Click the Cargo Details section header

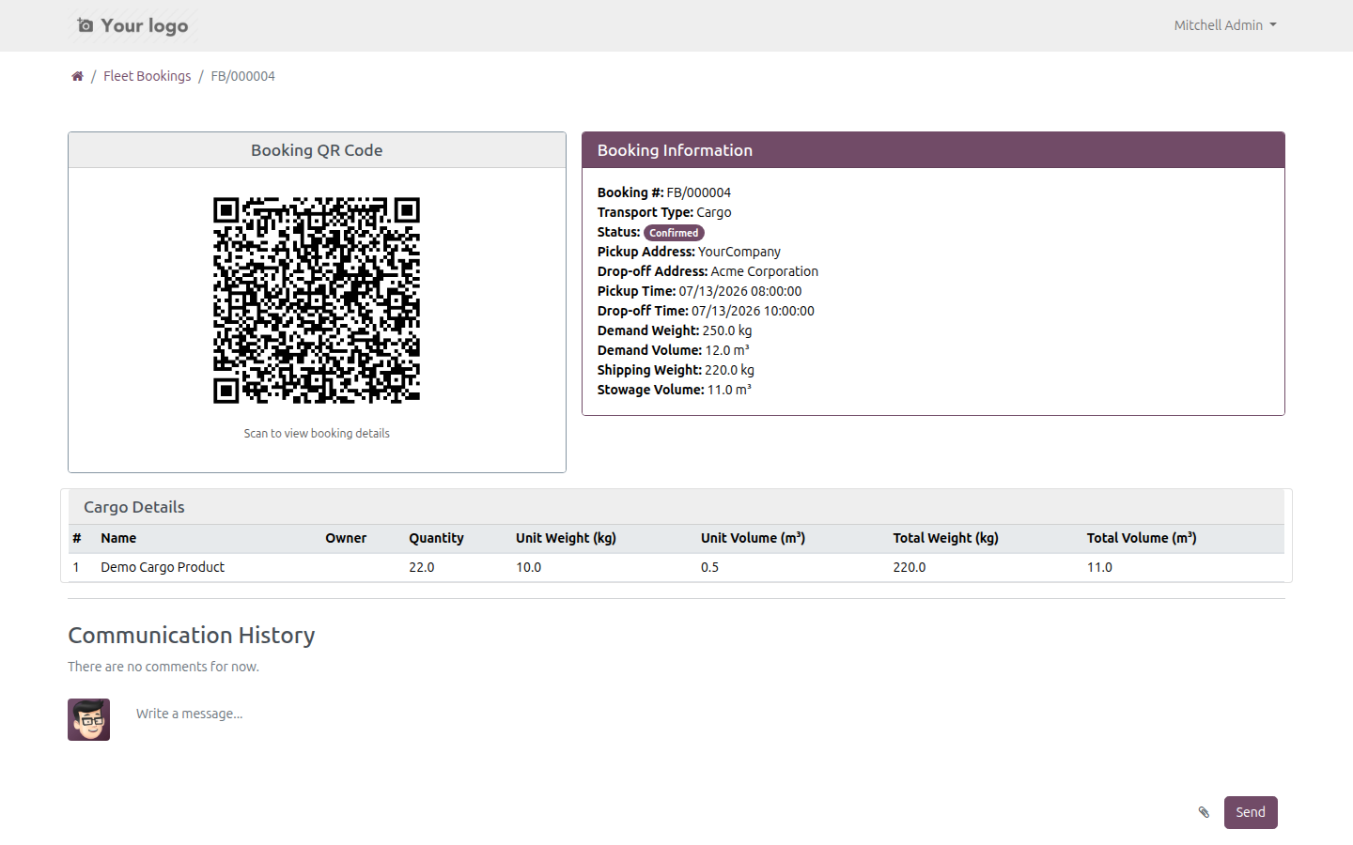(676, 507)
